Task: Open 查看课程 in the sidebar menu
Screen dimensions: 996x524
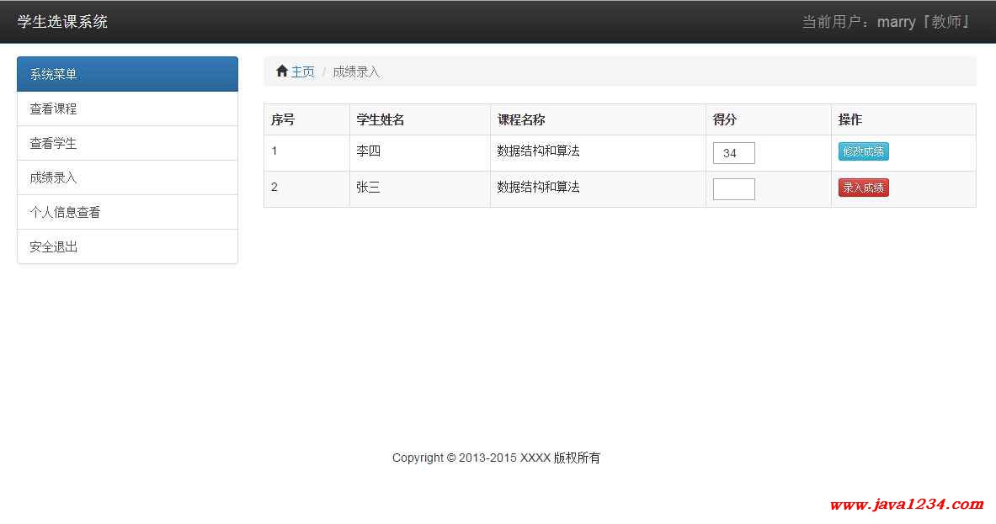Action: point(128,109)
